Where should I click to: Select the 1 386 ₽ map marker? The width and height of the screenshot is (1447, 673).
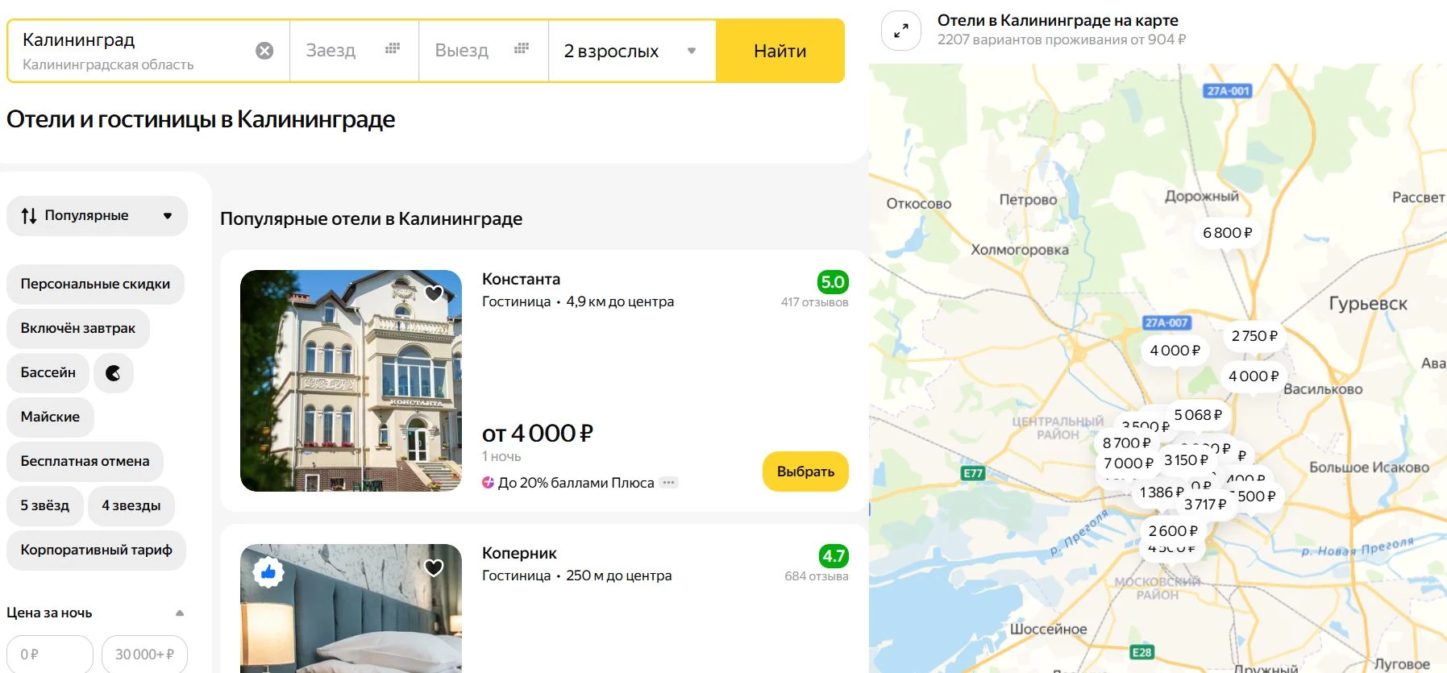1162,492
